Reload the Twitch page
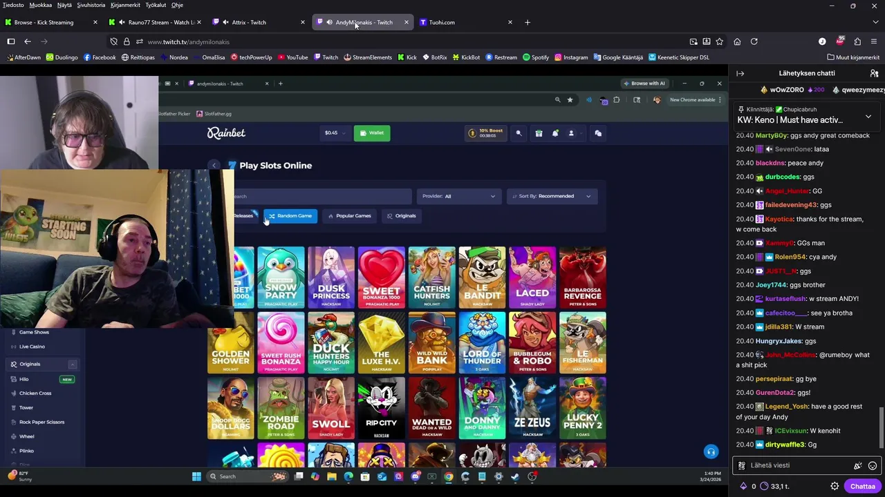Viewport: 885px width, 497px height. click(754, 41)
